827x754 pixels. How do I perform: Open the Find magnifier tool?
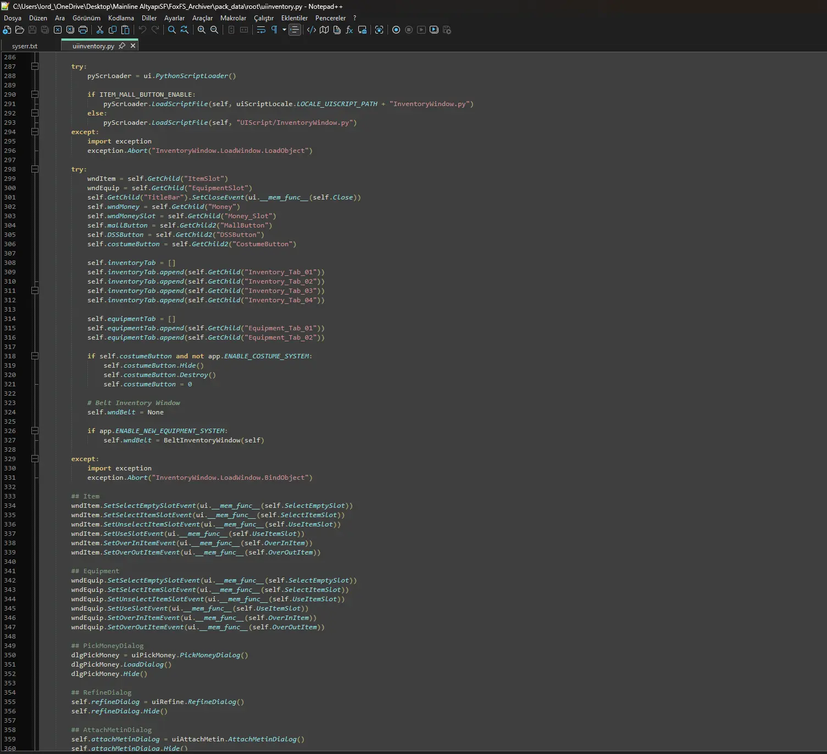point(172,30)
